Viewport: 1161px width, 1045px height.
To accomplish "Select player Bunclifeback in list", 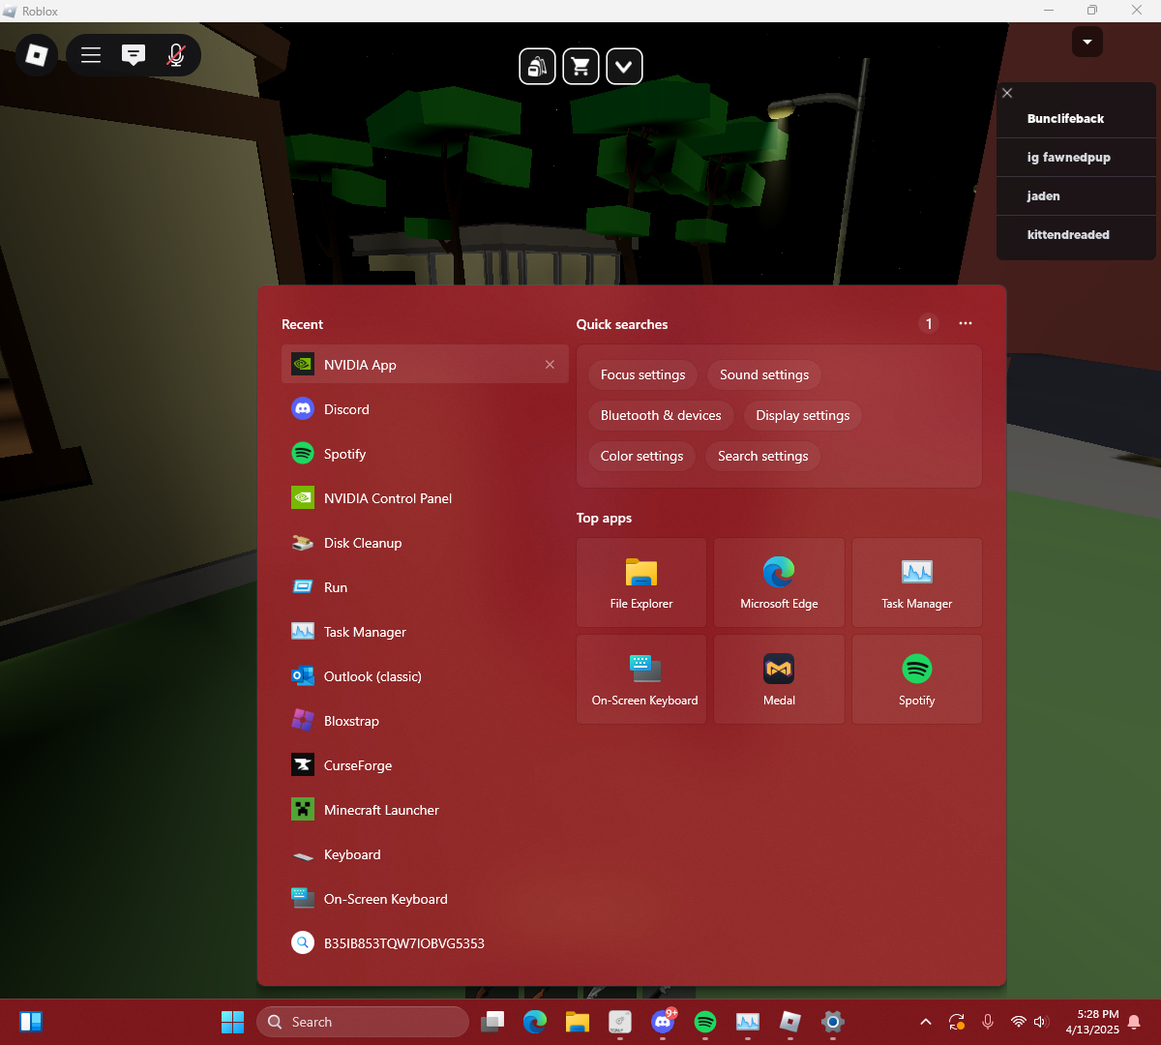I will [1076, 118].
